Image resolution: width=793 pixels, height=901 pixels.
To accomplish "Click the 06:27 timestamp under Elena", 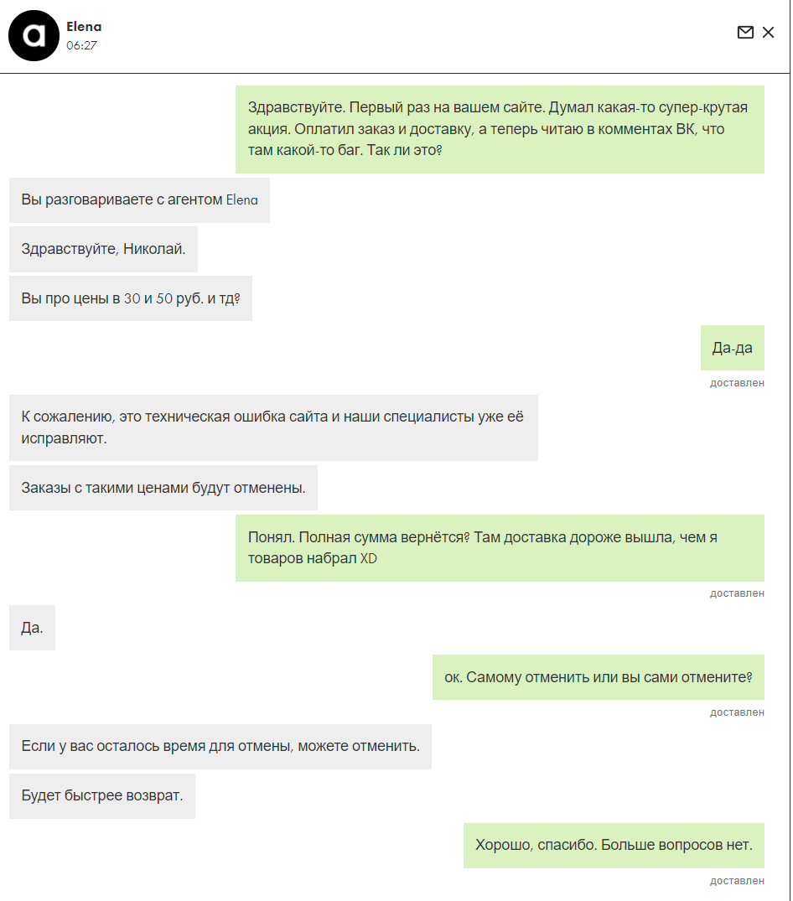I will [81, 45].
